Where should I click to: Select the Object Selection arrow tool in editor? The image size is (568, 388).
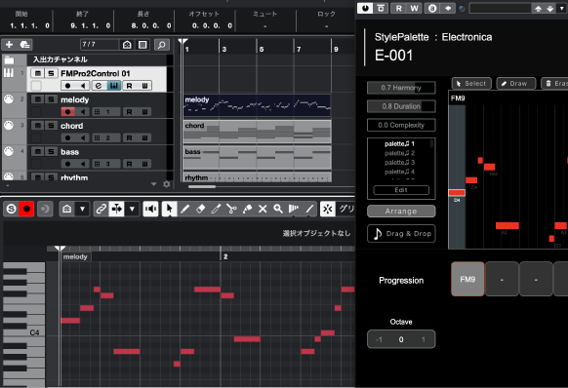[169, 209]
